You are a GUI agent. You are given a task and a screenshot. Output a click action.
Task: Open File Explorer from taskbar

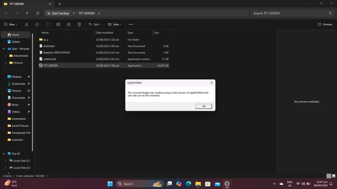point(198,184)
